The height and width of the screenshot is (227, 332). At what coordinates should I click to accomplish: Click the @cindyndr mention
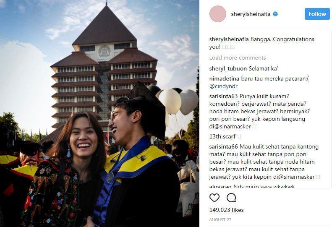click(x=223, y=86)
